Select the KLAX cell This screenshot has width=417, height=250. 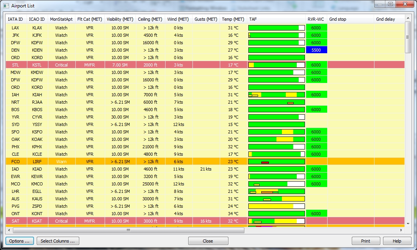coord(37,28)
